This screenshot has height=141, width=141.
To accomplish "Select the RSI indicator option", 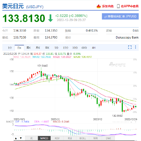I will (70, 138).
